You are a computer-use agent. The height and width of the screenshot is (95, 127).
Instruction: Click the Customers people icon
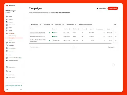point(7,25)
